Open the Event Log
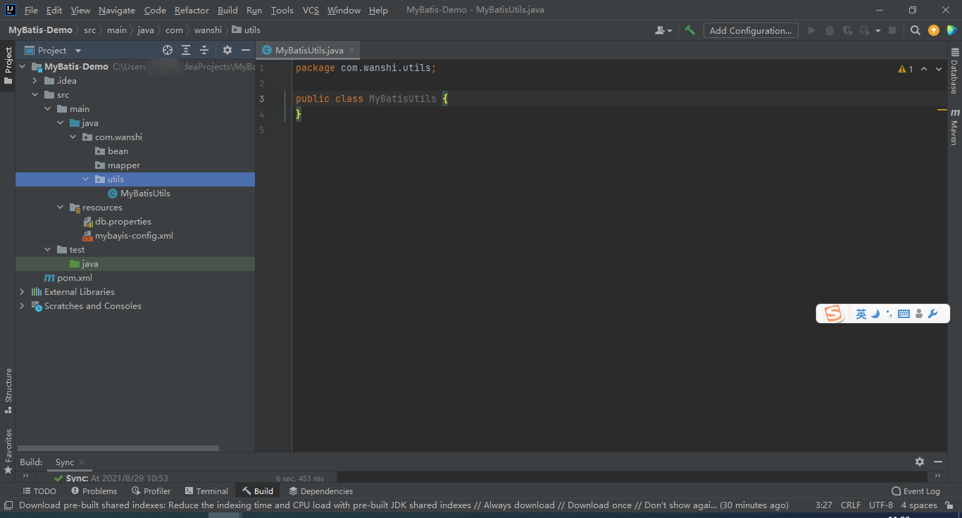This screenshot has width=962, height=518. 916,491
